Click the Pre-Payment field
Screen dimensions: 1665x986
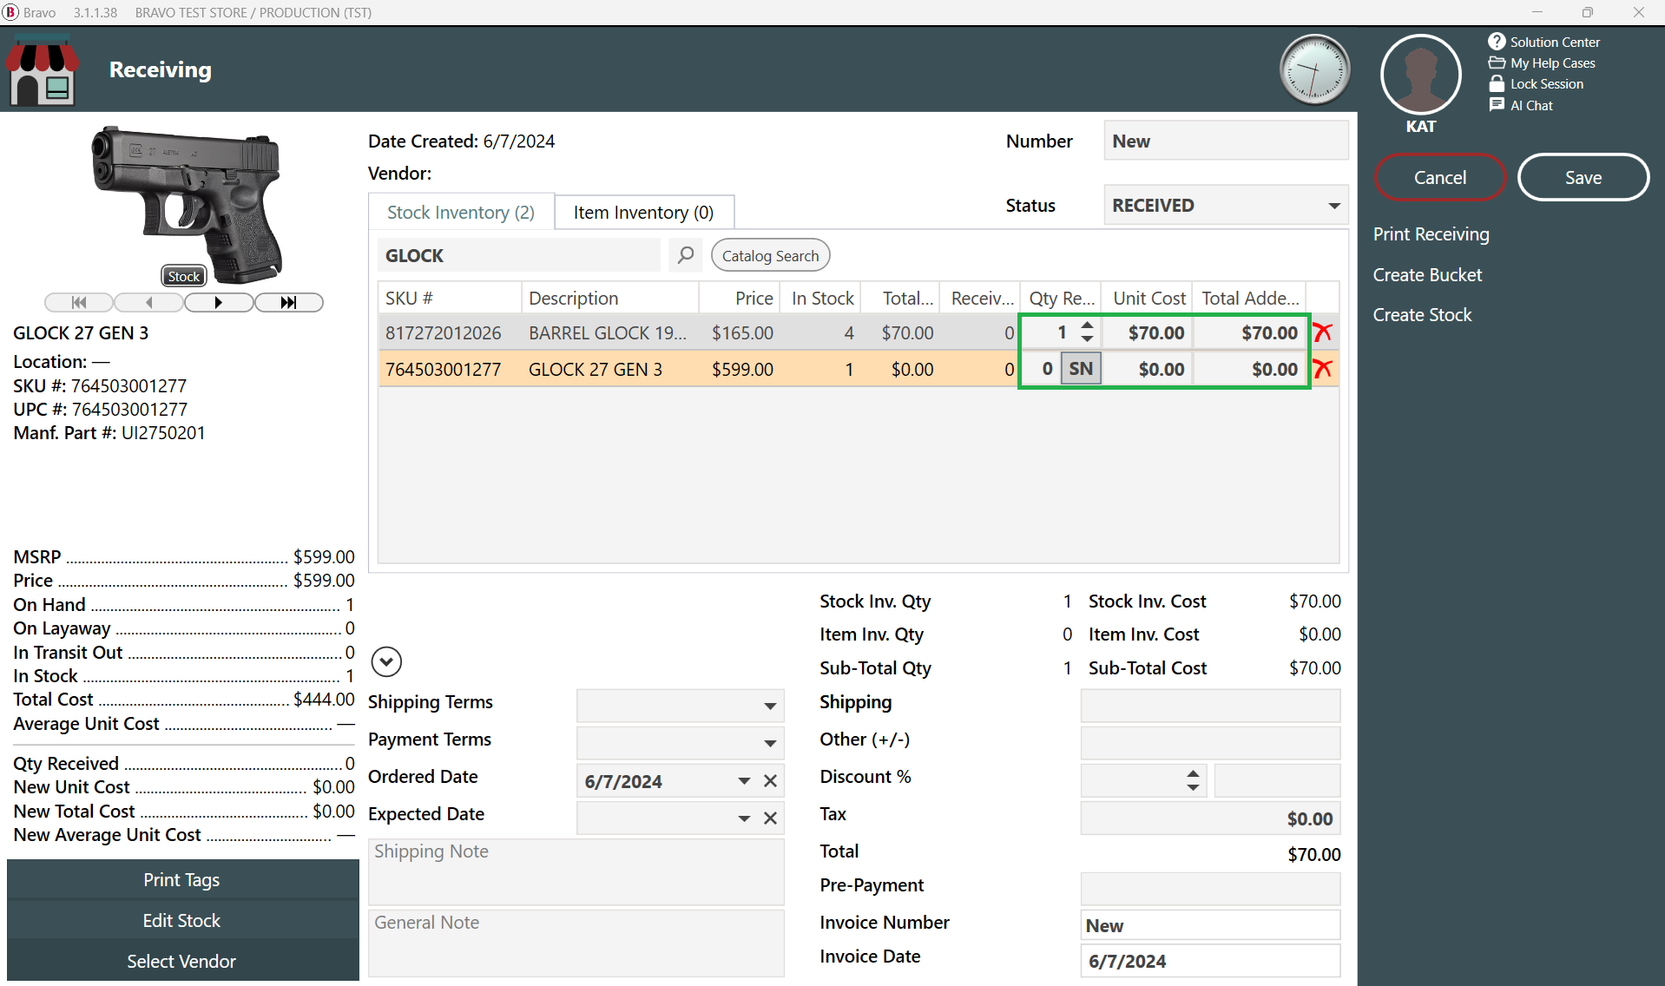(x=1210, y=889)
